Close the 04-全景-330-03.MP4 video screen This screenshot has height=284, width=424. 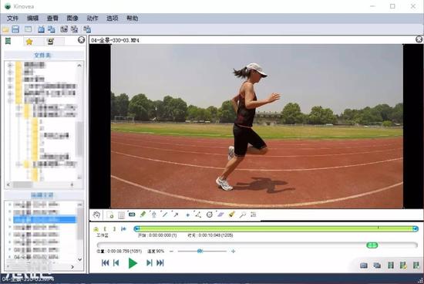[x=419, y=39]
